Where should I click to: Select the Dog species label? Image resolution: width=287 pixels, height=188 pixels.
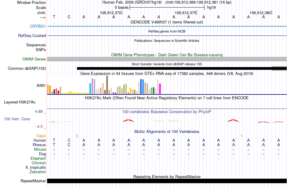coord(42,154)
